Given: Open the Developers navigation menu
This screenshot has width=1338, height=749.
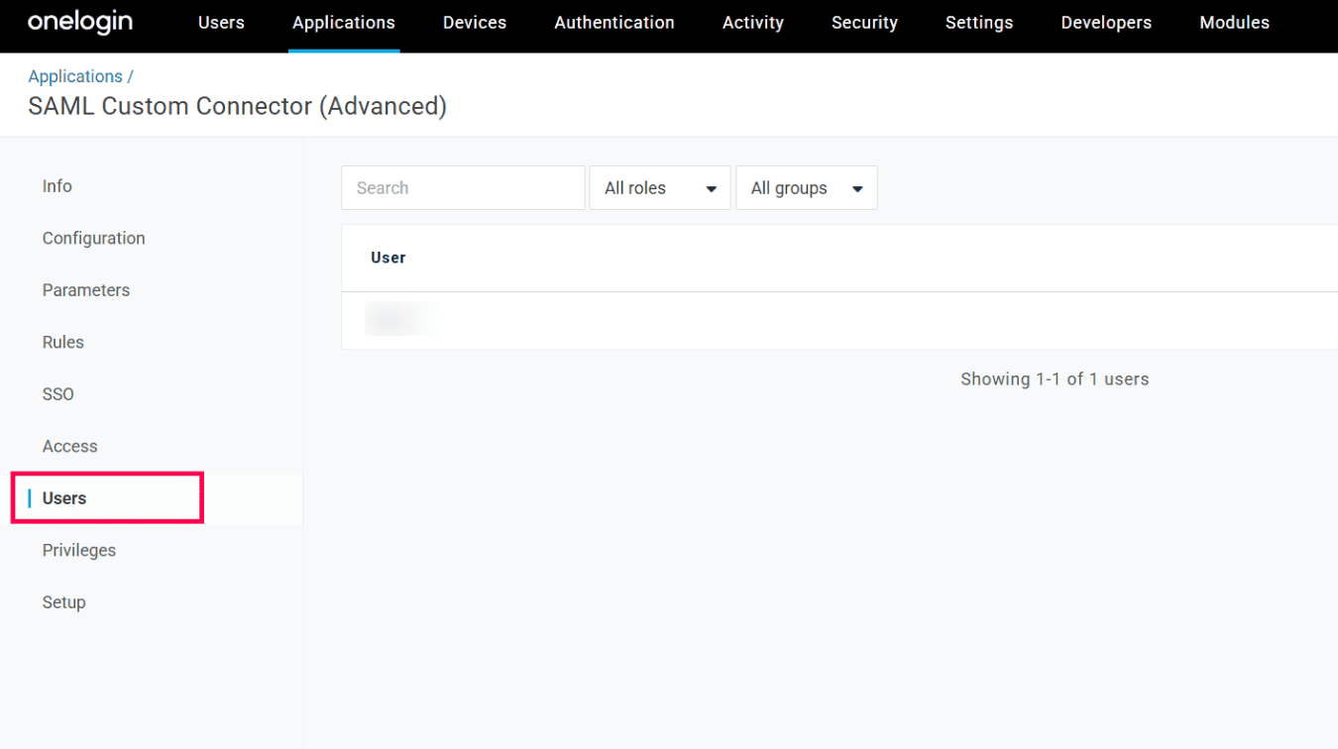Looking at the screenshot, I should point(1106,22).
